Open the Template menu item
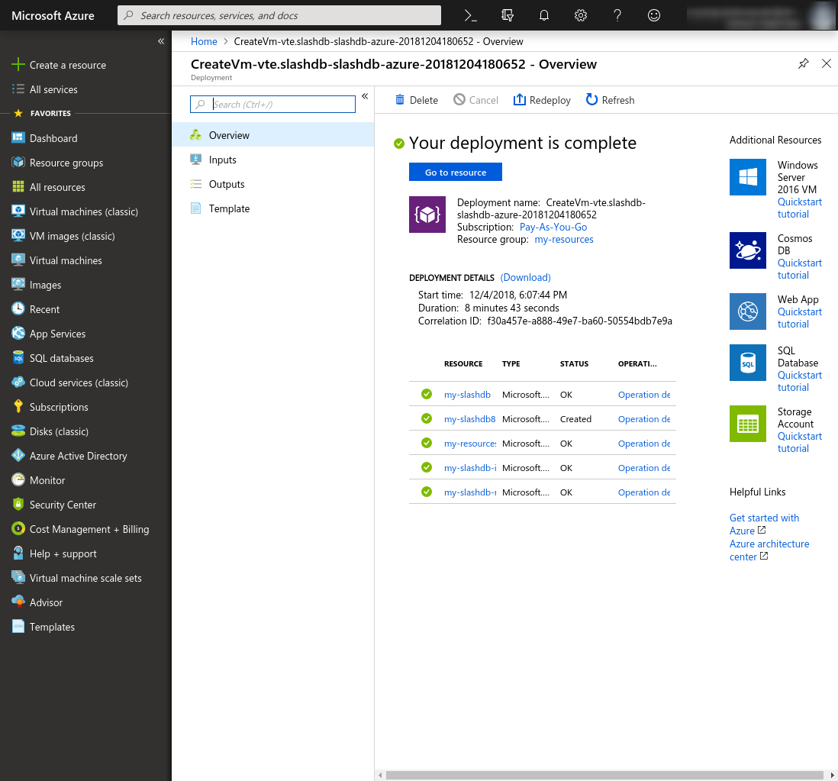Screen dimensions: 838x781 coord(229,208)
